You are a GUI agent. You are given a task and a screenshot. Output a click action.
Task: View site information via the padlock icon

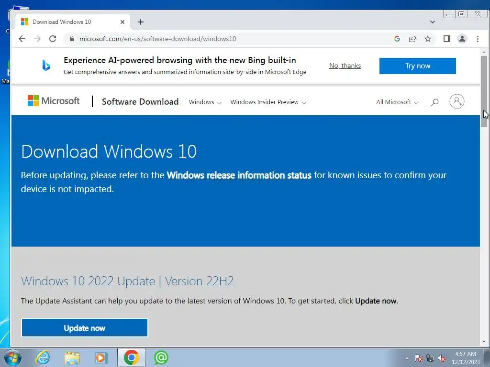pyautogui.click(x=72, y=39)
